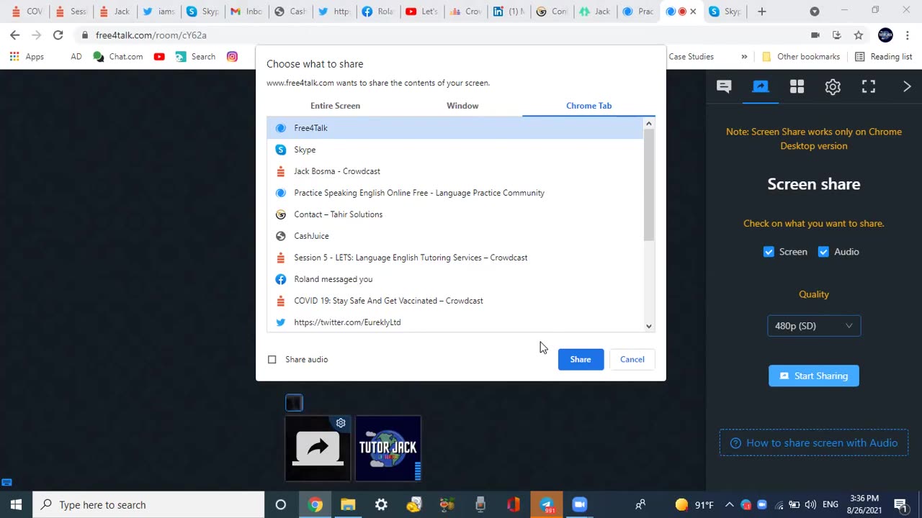This screenshot has height=518, width=922.
Task: Select twitter.com/EureklyLtd entry
Action: click(x=455, y=322)
